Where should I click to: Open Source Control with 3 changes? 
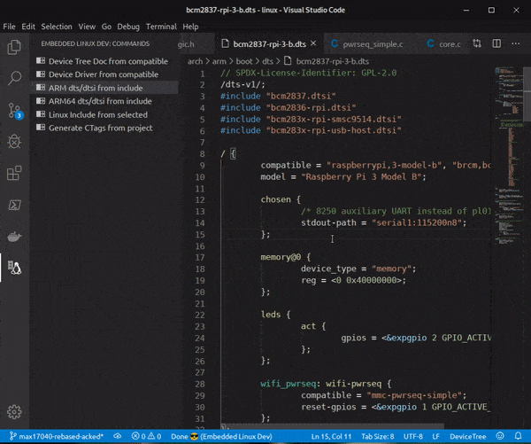[15, 111]
